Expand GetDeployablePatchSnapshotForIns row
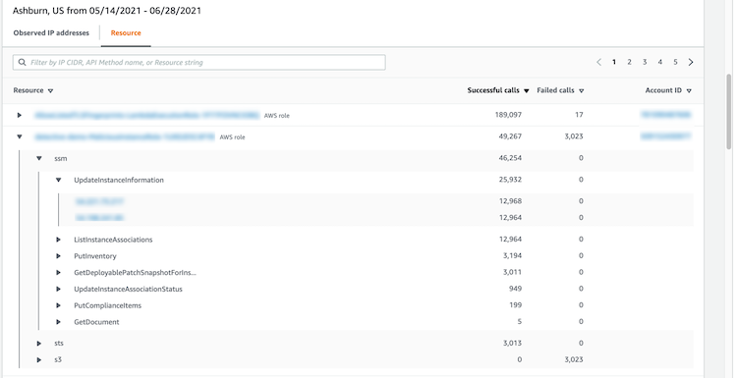Screen dimensions: 737x378 (58, 272)
